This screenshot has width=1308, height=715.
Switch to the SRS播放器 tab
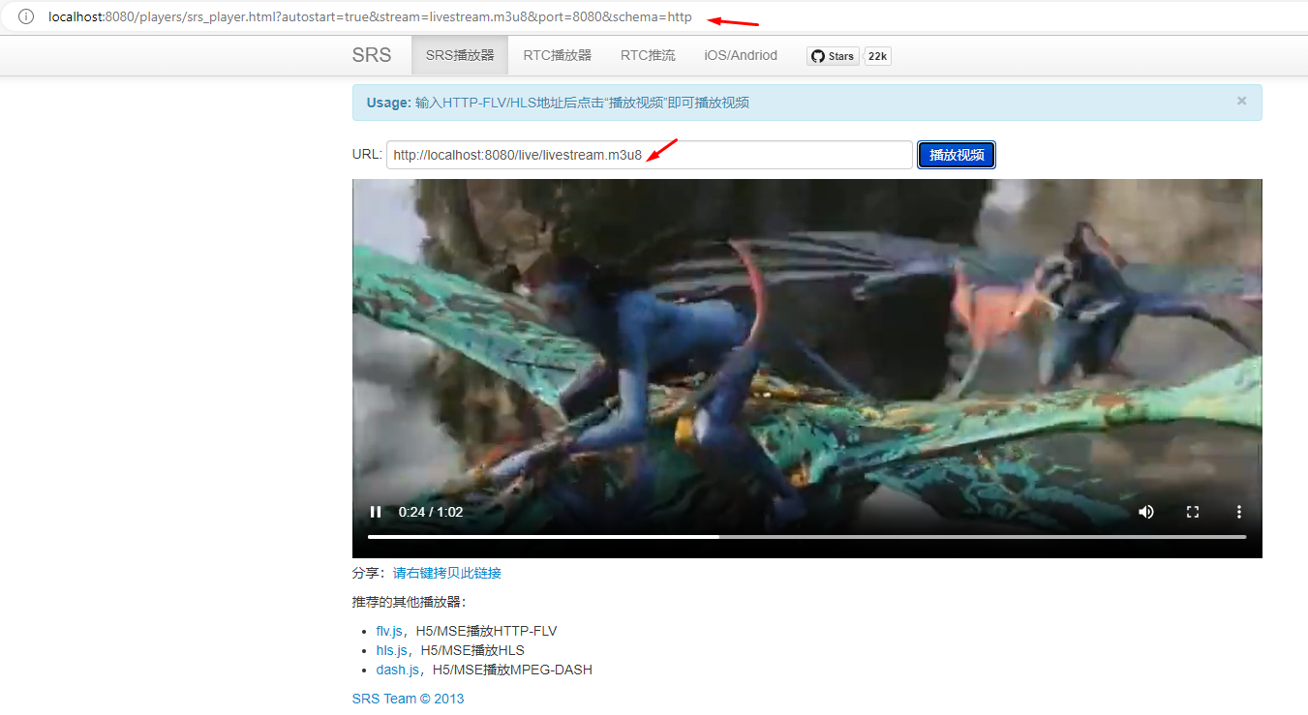click(460, 55)
